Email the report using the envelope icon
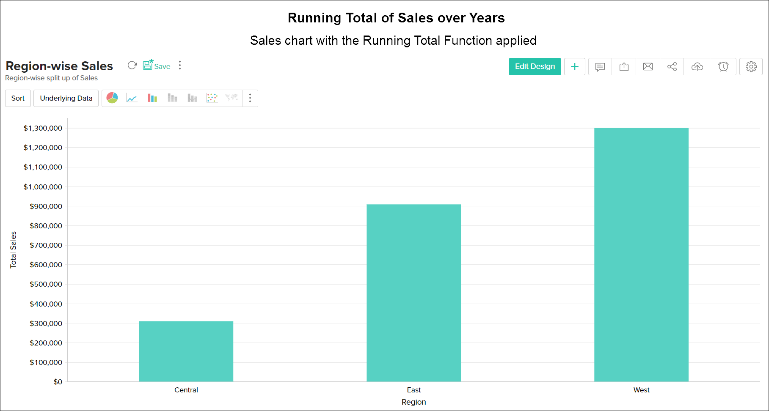 [648, 67]
